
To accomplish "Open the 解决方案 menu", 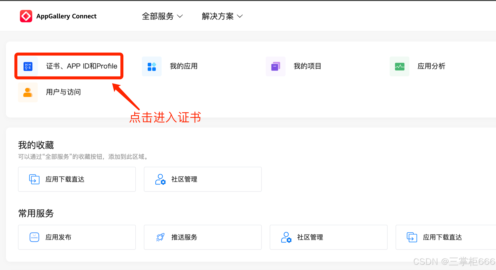I will pyautogui.click(x=222, y=16).
